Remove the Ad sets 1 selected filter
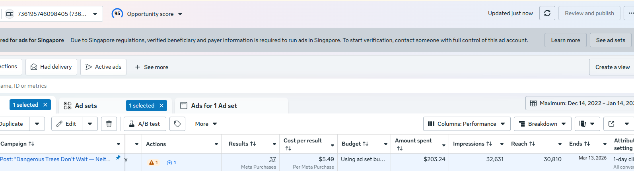The width and height of the screenshot is (634, 171). click(161, 106)
